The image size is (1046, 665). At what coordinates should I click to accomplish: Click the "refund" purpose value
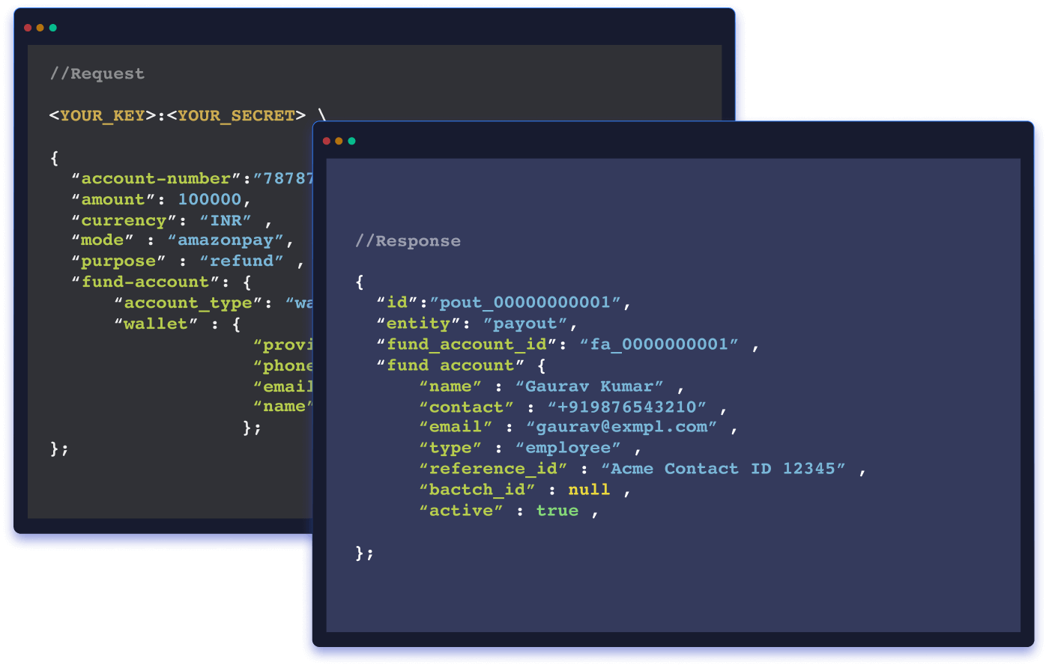click(x=241, y=261)
